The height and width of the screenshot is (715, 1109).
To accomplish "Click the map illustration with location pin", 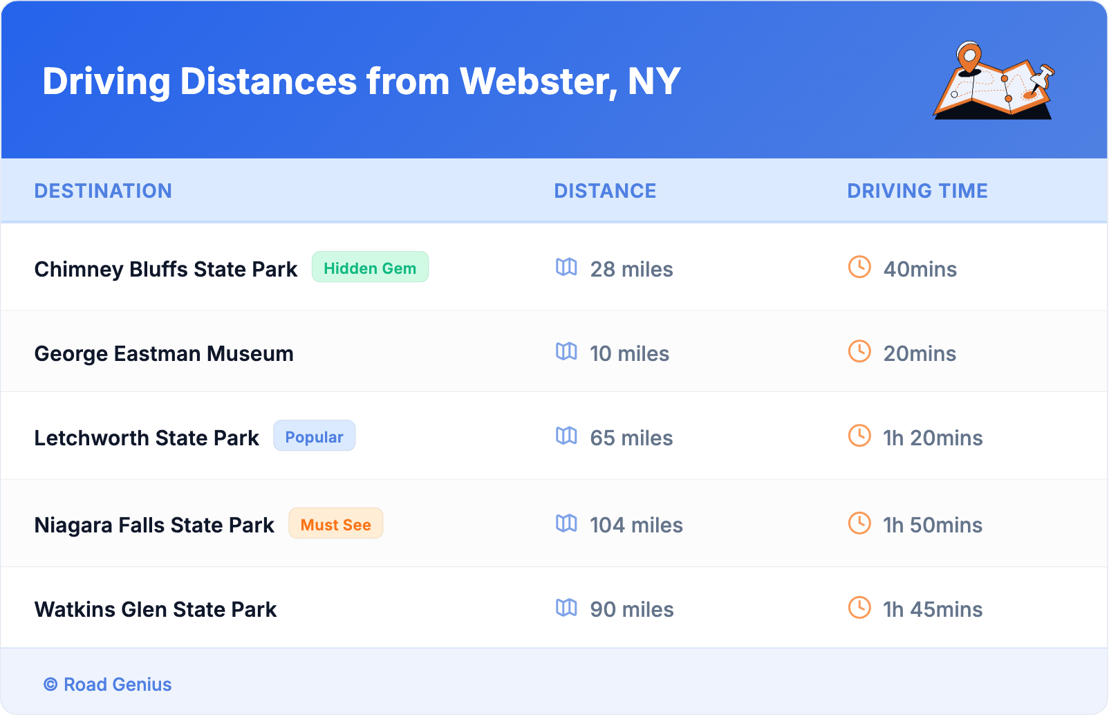I will pos(994,81).
